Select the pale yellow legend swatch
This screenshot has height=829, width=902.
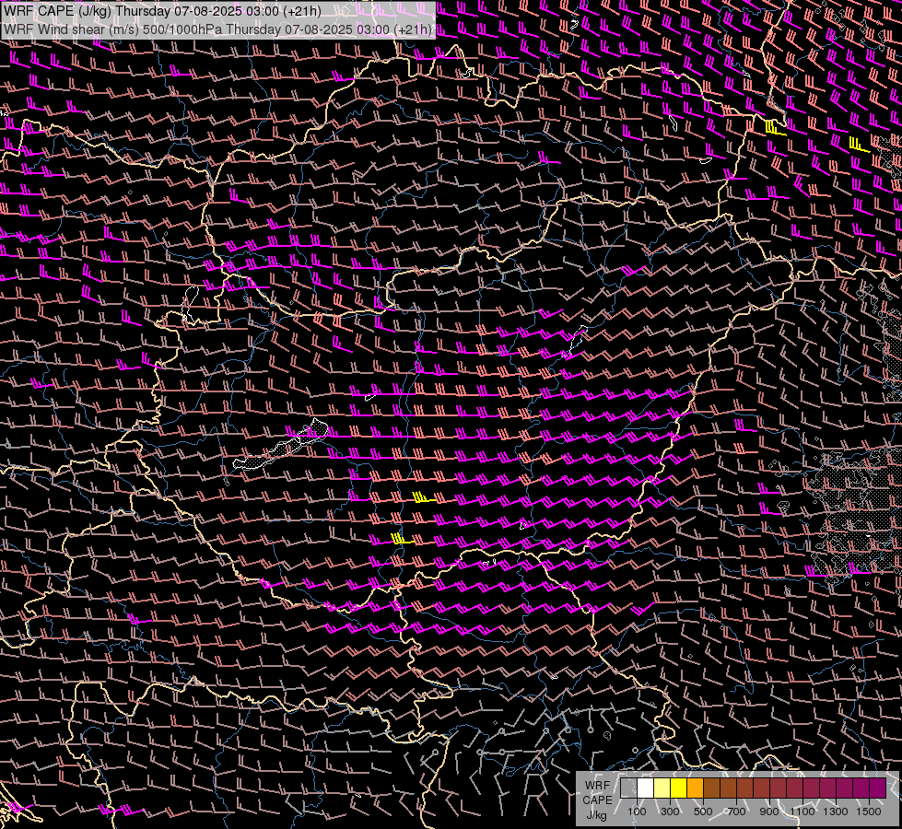(x=662, y=788)
